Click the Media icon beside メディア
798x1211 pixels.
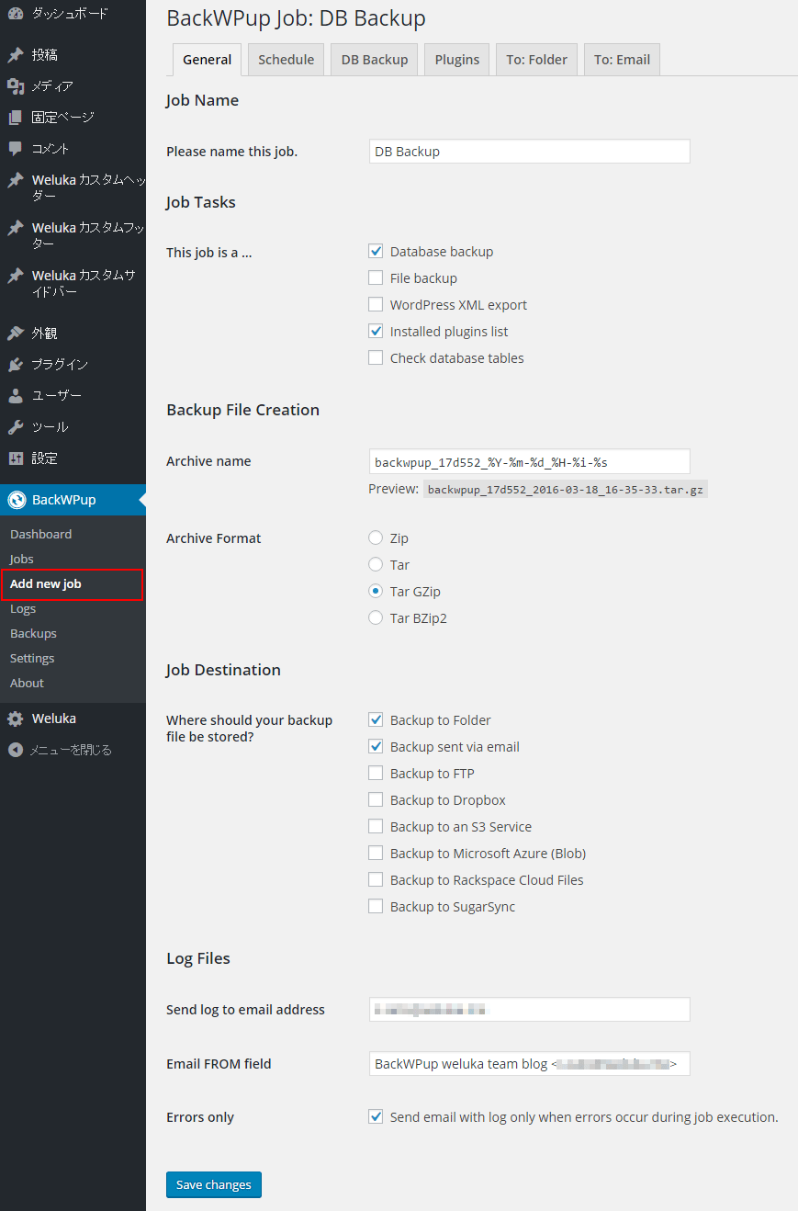[16, 86]
